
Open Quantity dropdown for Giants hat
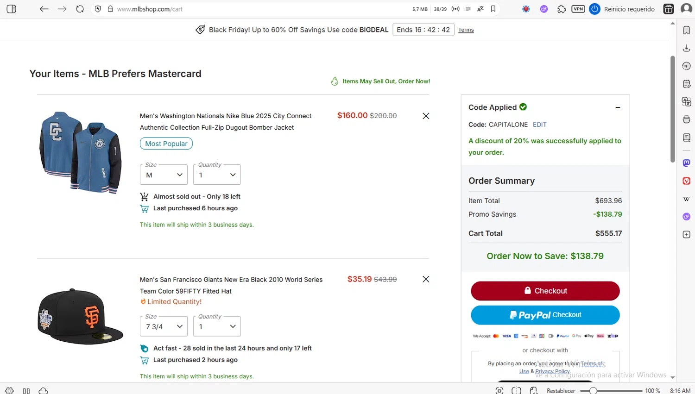coord(217,326)
